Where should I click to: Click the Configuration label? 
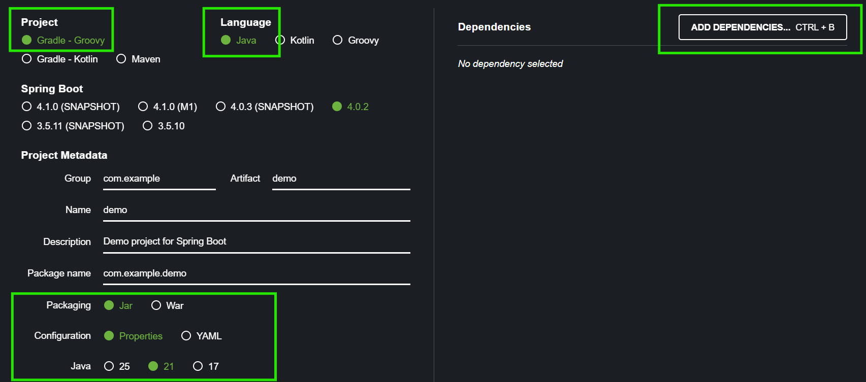(x=62, y=335)
